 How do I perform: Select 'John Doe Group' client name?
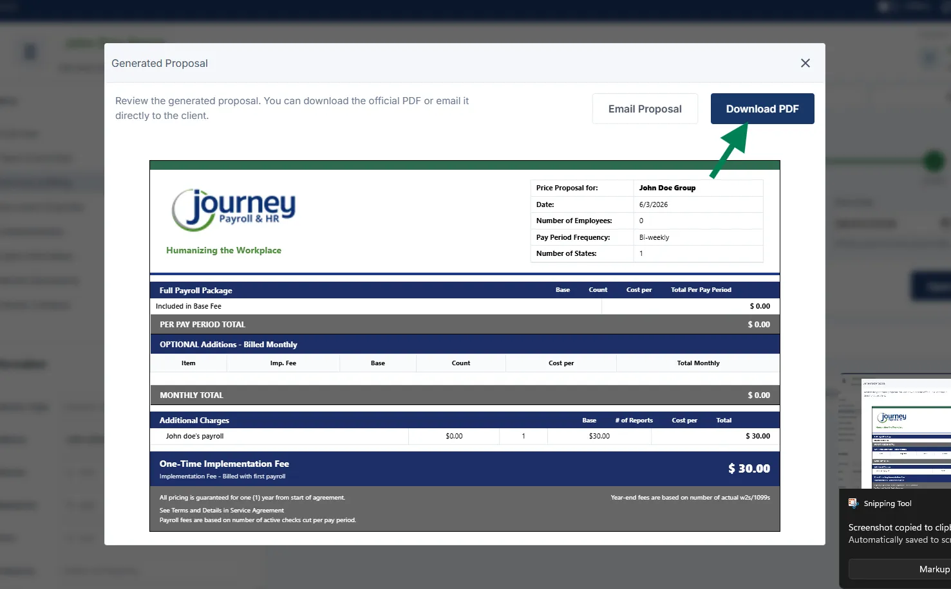click(667, 188)
